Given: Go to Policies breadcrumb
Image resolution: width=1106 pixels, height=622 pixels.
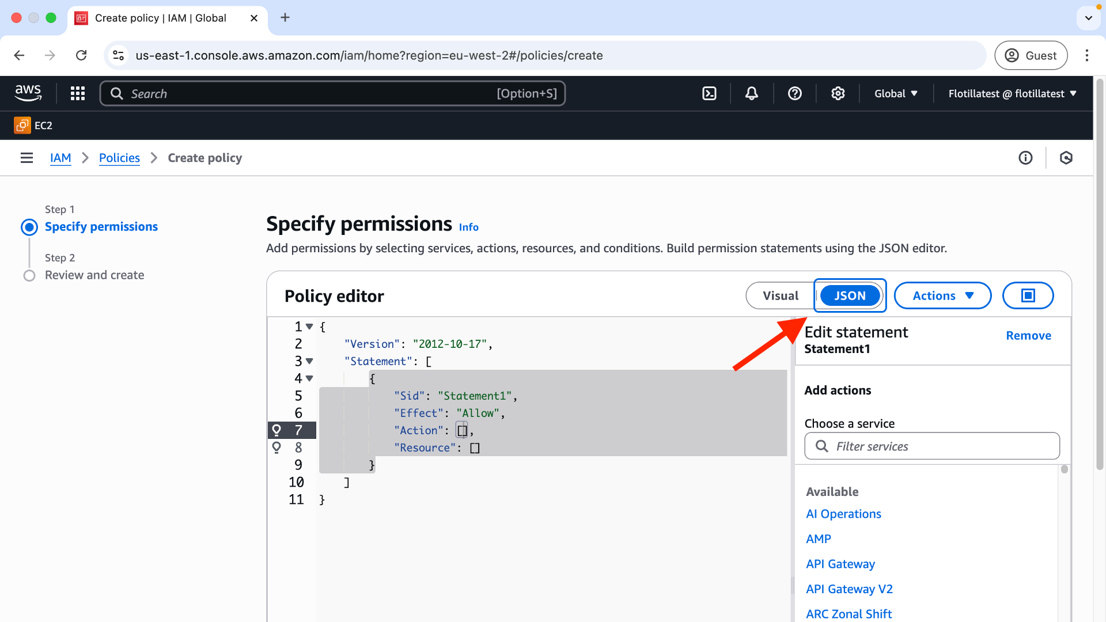Looking at the screenshot, I should [119, 158].
